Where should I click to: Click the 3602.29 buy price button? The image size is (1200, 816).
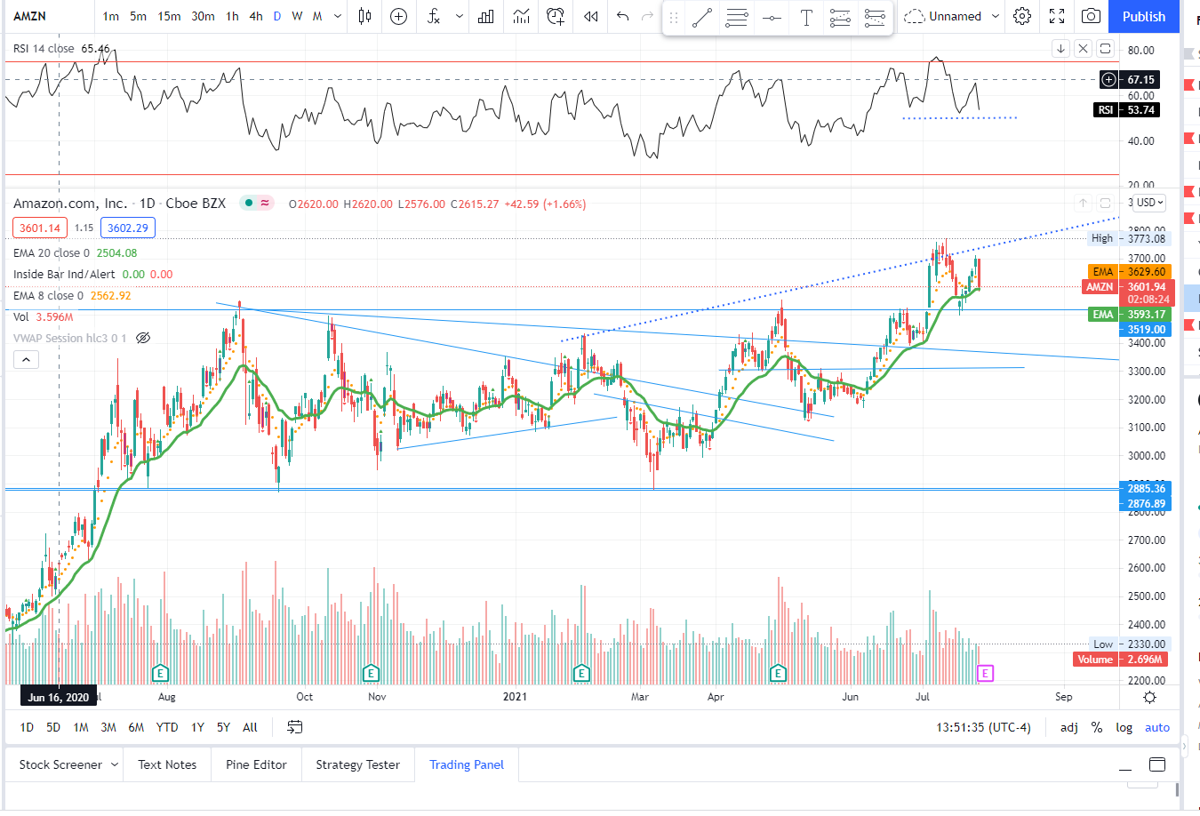(128, 228)
